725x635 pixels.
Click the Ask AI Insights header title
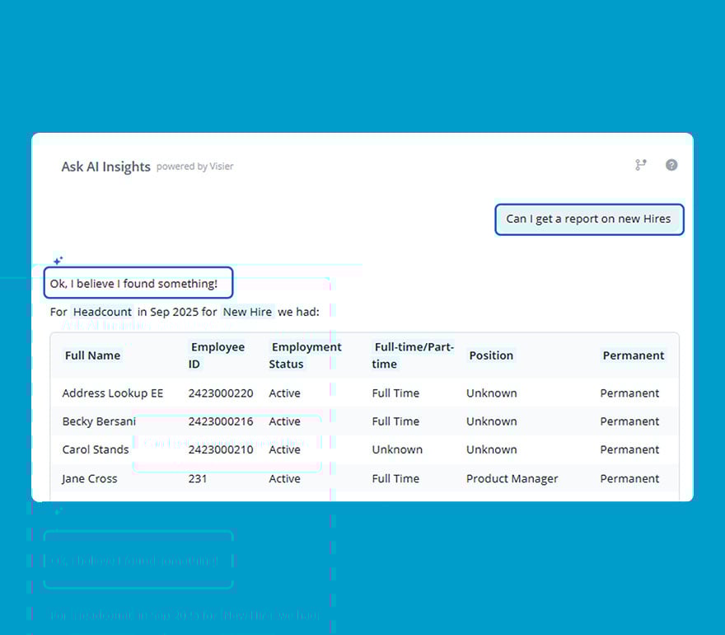[105, 167]
